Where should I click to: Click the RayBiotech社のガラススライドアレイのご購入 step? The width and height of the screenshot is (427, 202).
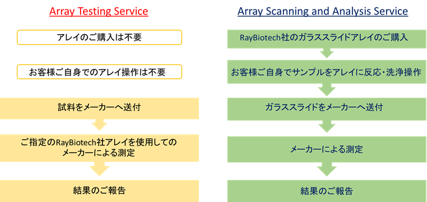point(327,39)
